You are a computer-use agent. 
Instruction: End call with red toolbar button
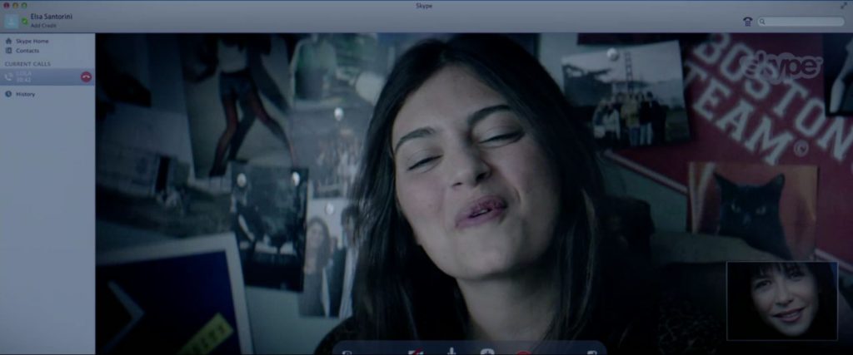[x=523, y=352]
